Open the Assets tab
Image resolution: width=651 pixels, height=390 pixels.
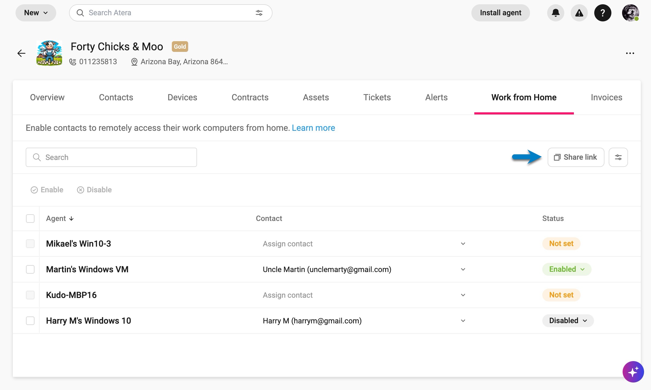[316, 97]
